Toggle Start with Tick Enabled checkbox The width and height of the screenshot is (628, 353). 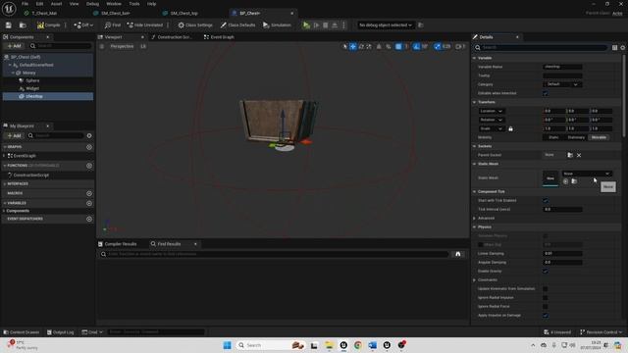coord(546,200)
